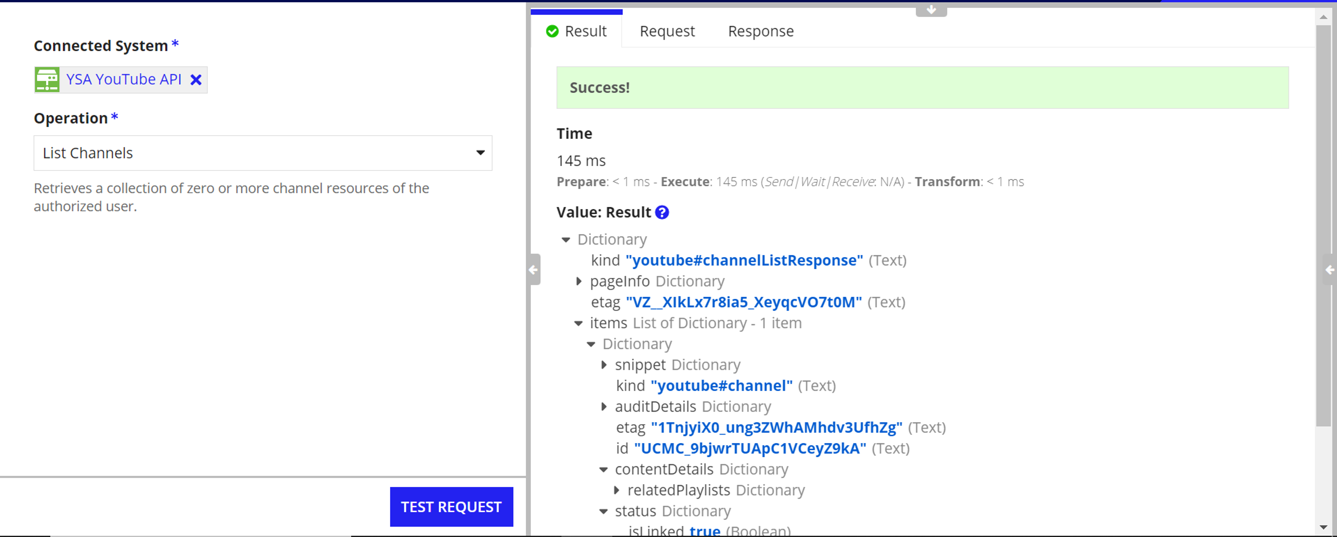Select the "youtube#channel" kind value

click(x=721, y=386)
